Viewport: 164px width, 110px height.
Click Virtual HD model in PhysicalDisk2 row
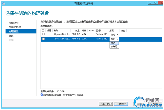click(102, 39)
